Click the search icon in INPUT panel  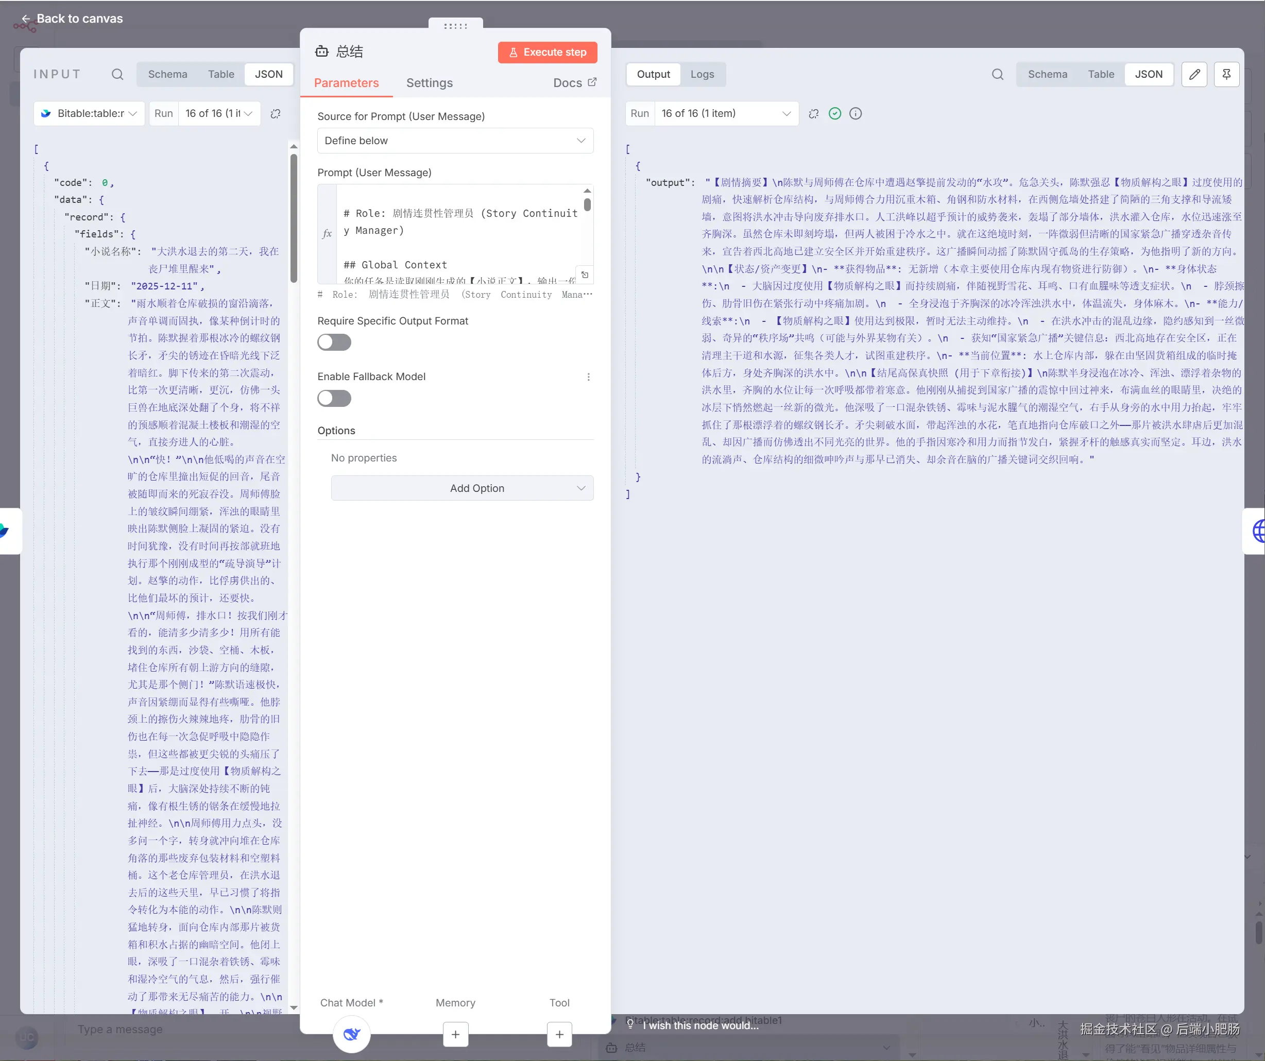(x=117, y=74)
